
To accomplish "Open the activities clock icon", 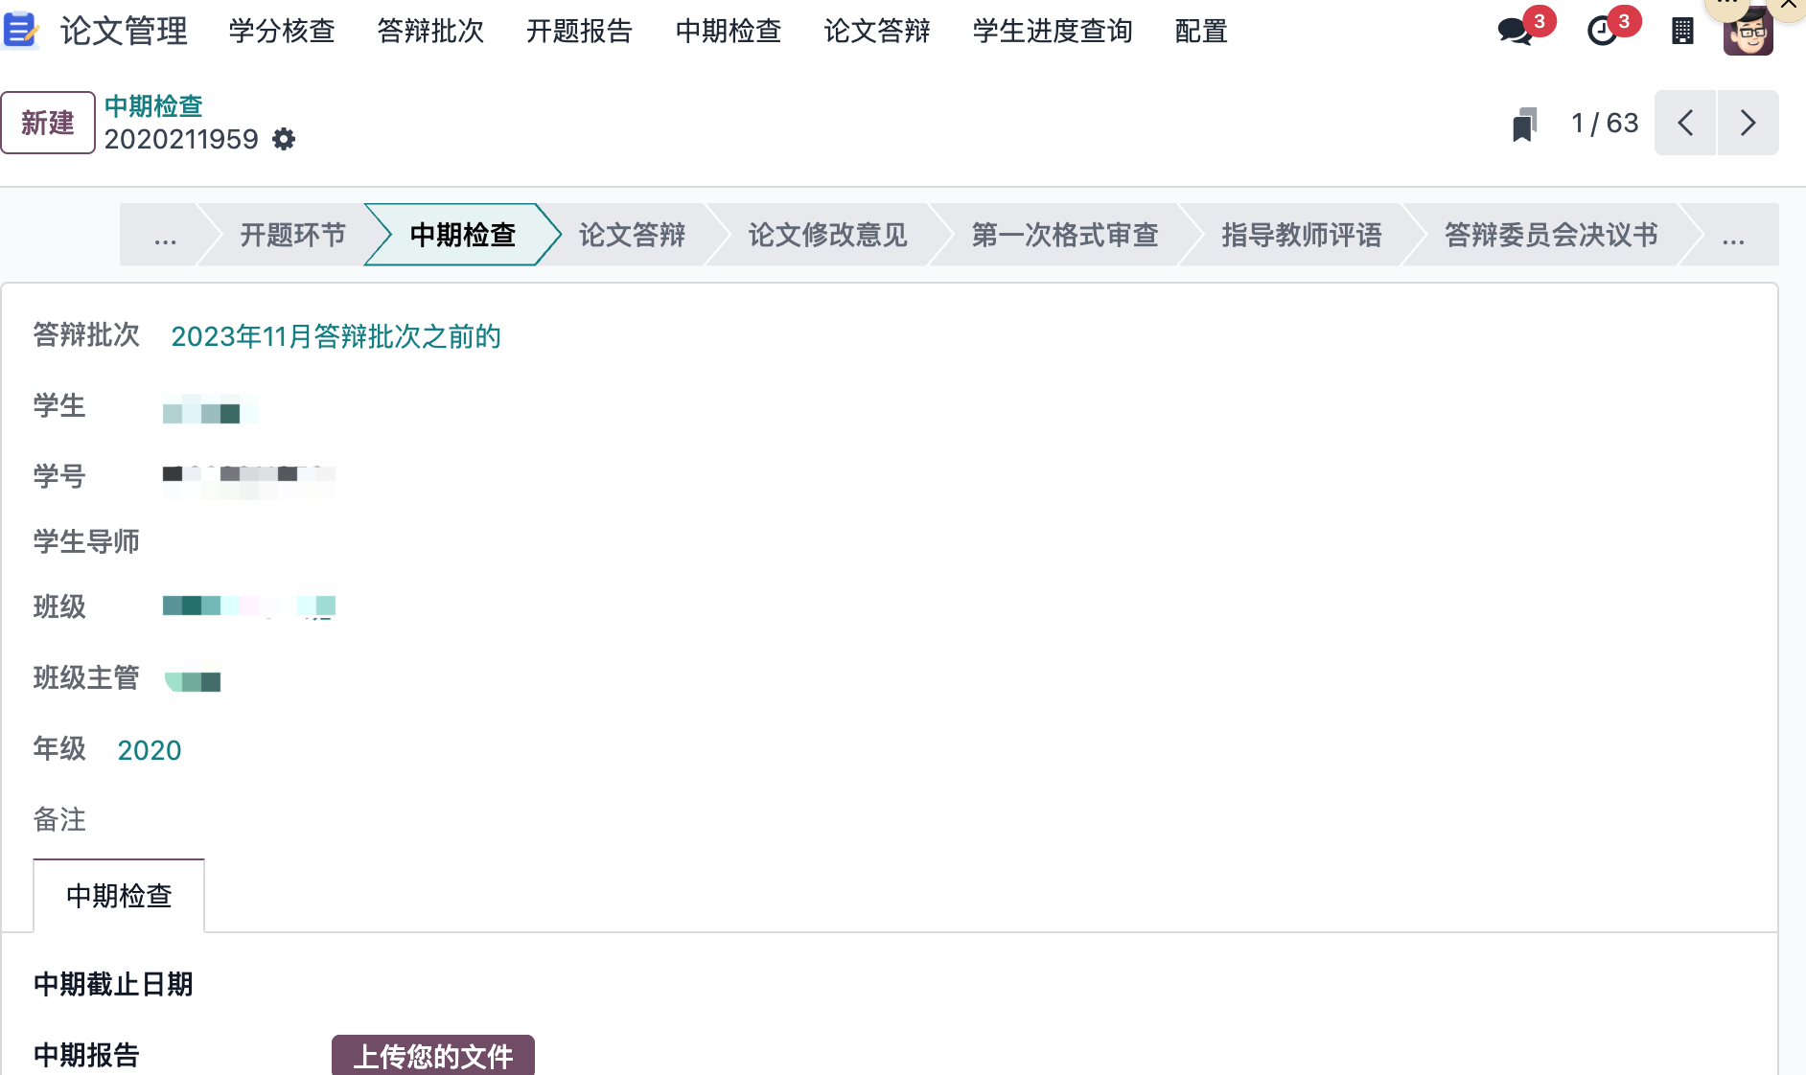I will point(1602,31).
